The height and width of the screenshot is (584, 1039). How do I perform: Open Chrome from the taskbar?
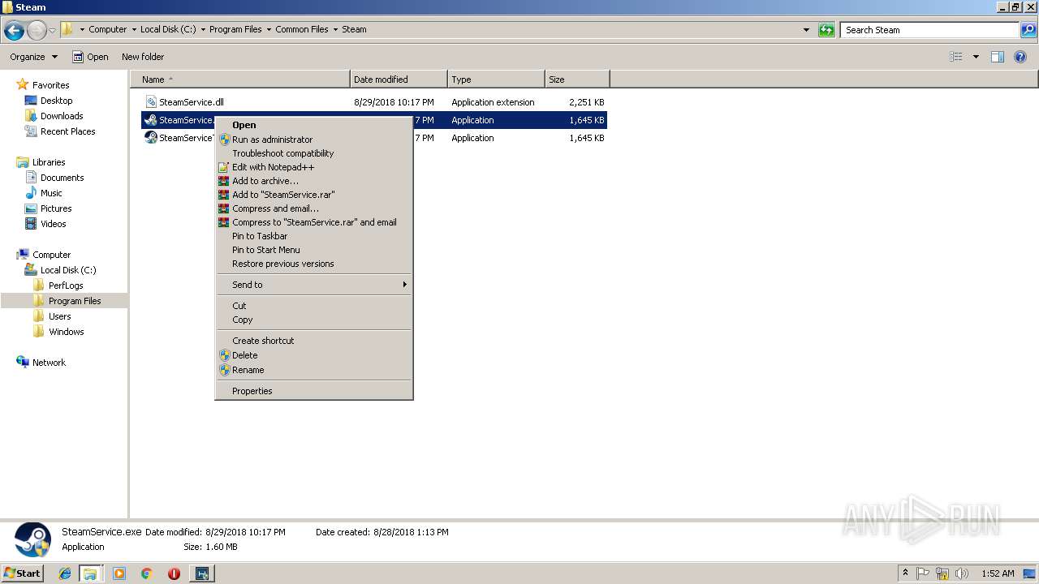[147, 573]
